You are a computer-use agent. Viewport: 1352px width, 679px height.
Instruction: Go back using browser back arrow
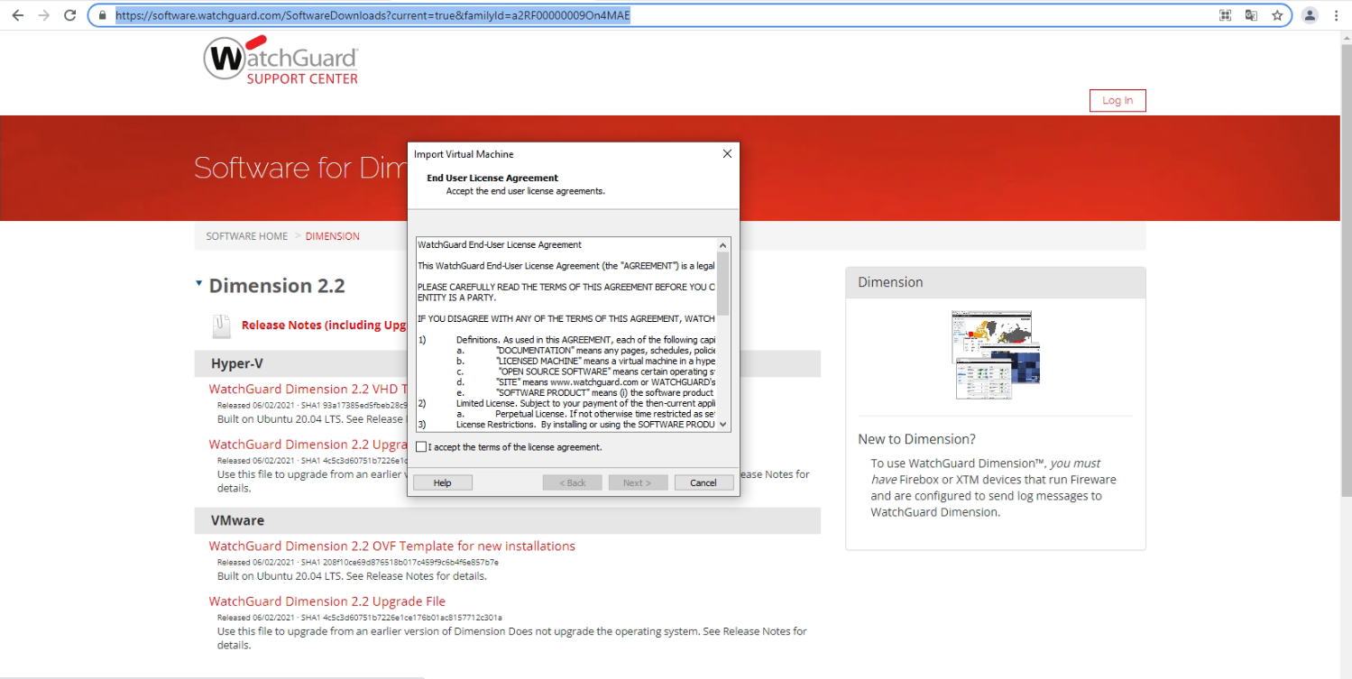[18, 15]
